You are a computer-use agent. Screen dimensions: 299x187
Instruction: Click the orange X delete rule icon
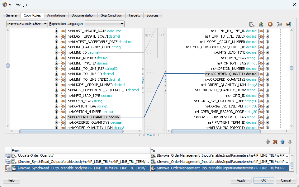275,142
